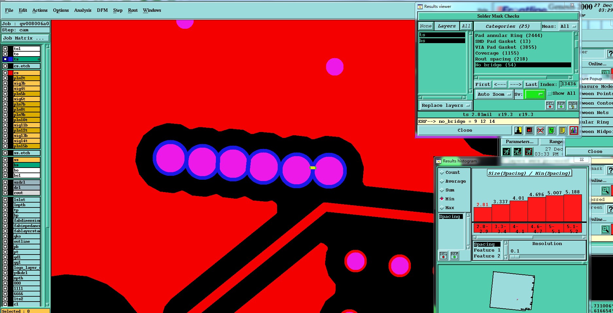Toggle the checkbox for layer cs

pyautogui.click(x=5, y=73)
